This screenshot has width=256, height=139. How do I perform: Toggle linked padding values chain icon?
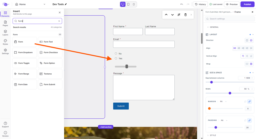250,120
